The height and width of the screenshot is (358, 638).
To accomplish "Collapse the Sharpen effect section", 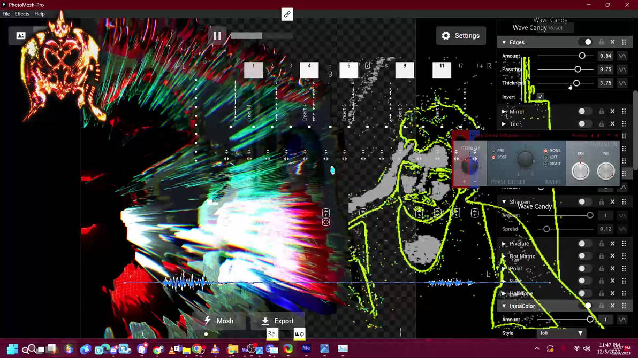I will coord(504,202).
